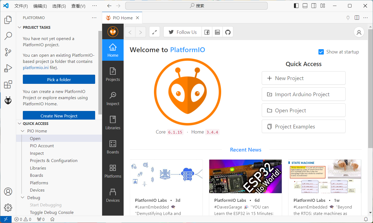Toggle primary side bar layout button
Viewport: 373px width, 223px height.
click(296, 6)
